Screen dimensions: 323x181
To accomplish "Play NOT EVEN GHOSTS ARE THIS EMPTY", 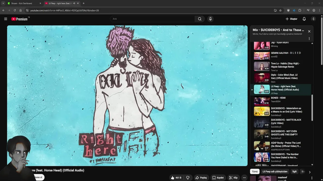I will (281, 134).
